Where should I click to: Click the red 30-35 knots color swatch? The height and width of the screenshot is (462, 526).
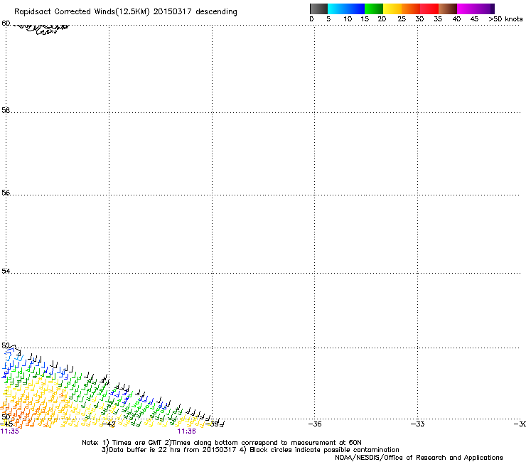[429, 9]
